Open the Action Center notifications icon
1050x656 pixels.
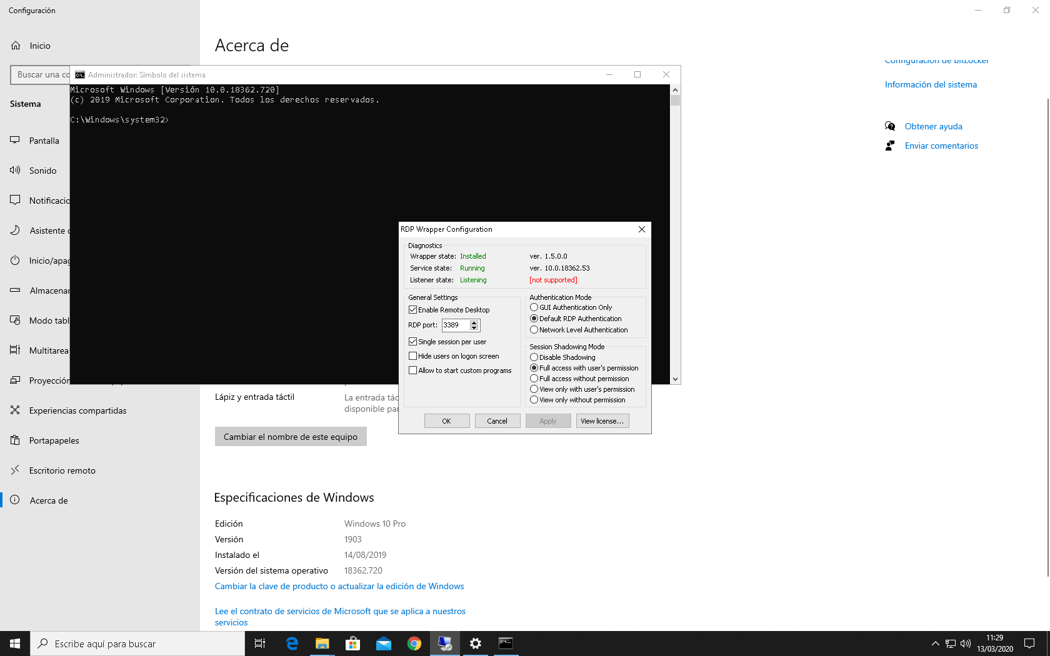point(1029,644)
